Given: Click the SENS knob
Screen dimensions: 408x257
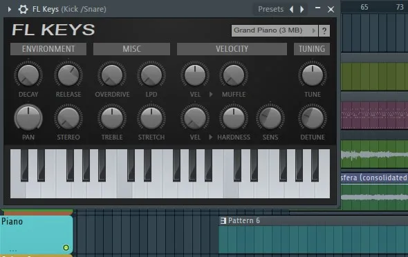Looking at the screenshot, I should point(270,117).
